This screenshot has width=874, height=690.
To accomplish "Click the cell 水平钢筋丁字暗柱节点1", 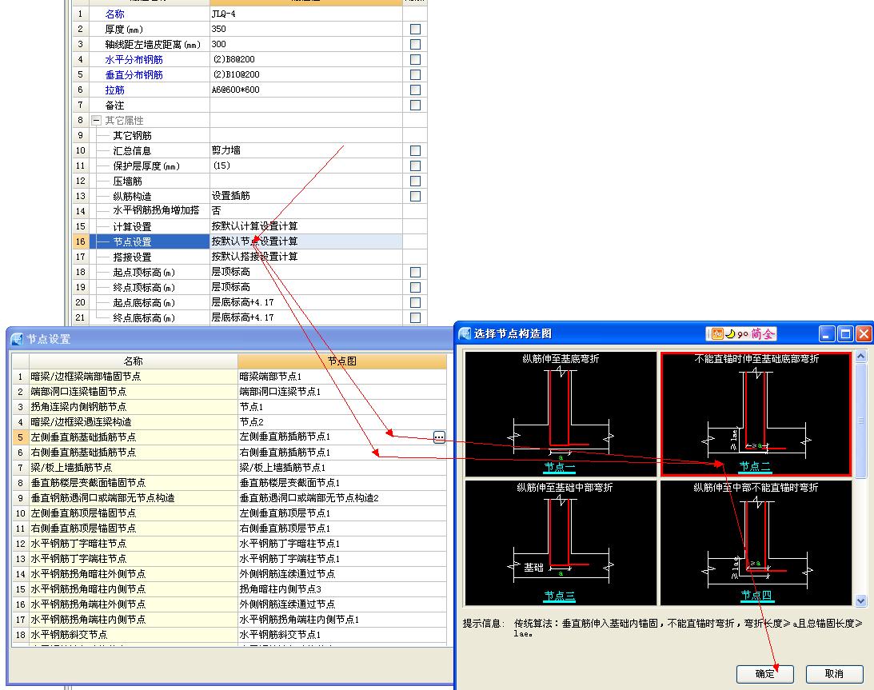I will click(x=342, y=543).
